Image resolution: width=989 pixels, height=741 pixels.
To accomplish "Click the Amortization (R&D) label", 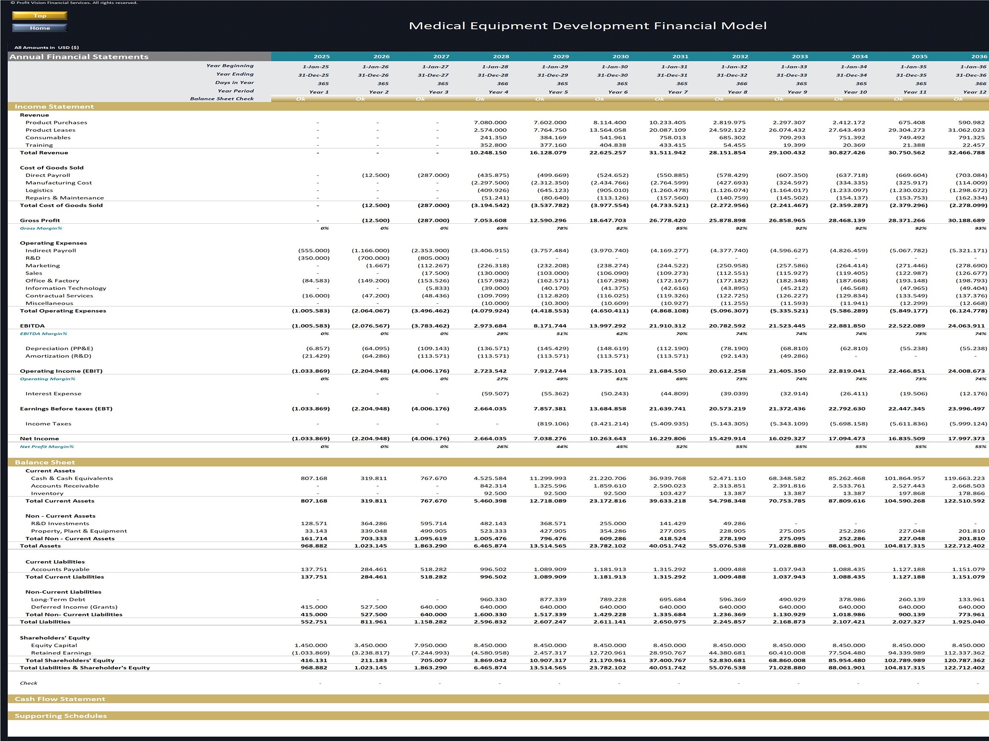I will (x=58, y=356).
